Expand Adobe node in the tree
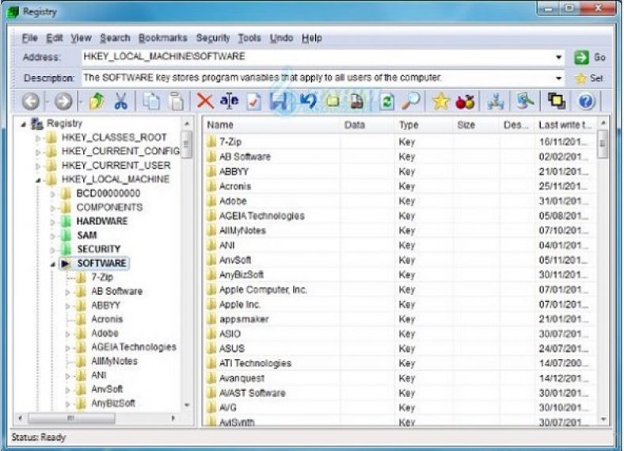 click(67, 334)
